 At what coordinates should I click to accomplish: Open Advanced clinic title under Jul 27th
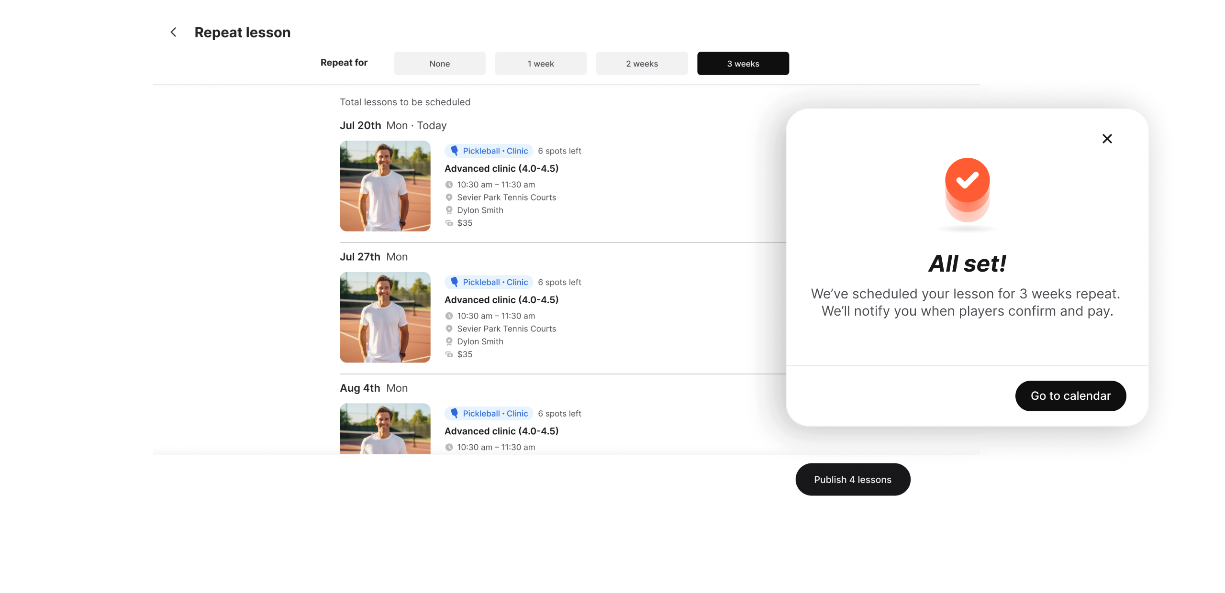click(x=501, y=300)
